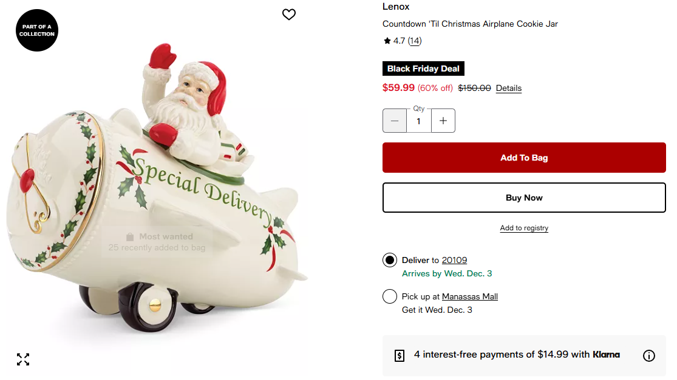Screen dimensions: 677x380
Task: Click the star rating icon
Action: coord(387,41)
